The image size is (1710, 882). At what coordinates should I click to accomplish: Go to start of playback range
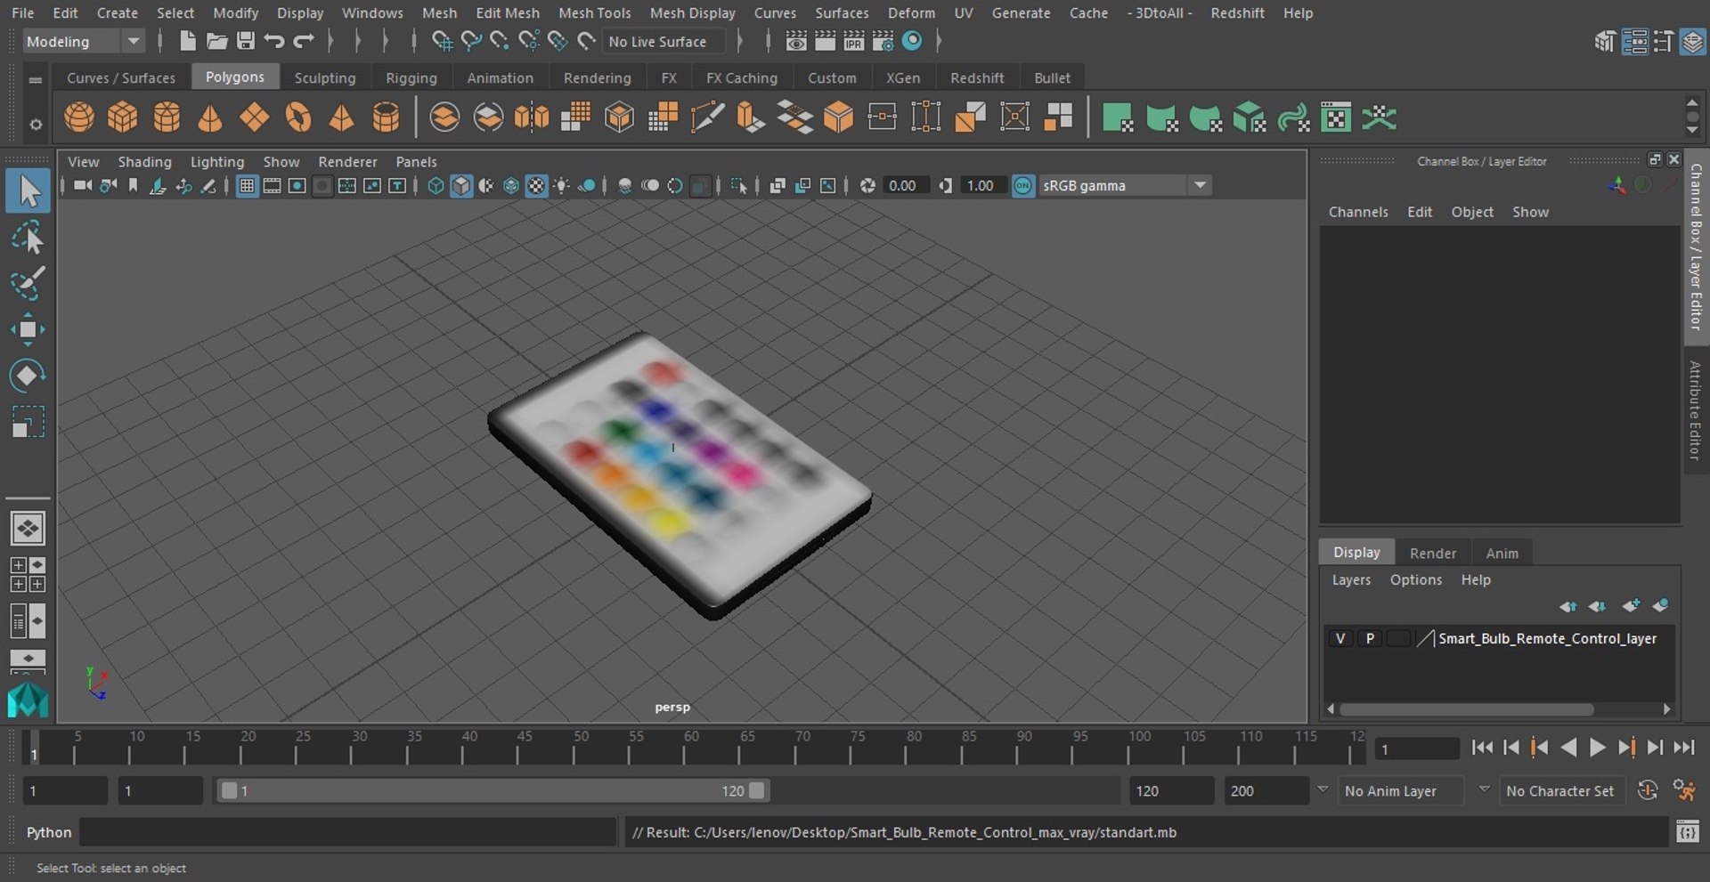point(1482,748)
